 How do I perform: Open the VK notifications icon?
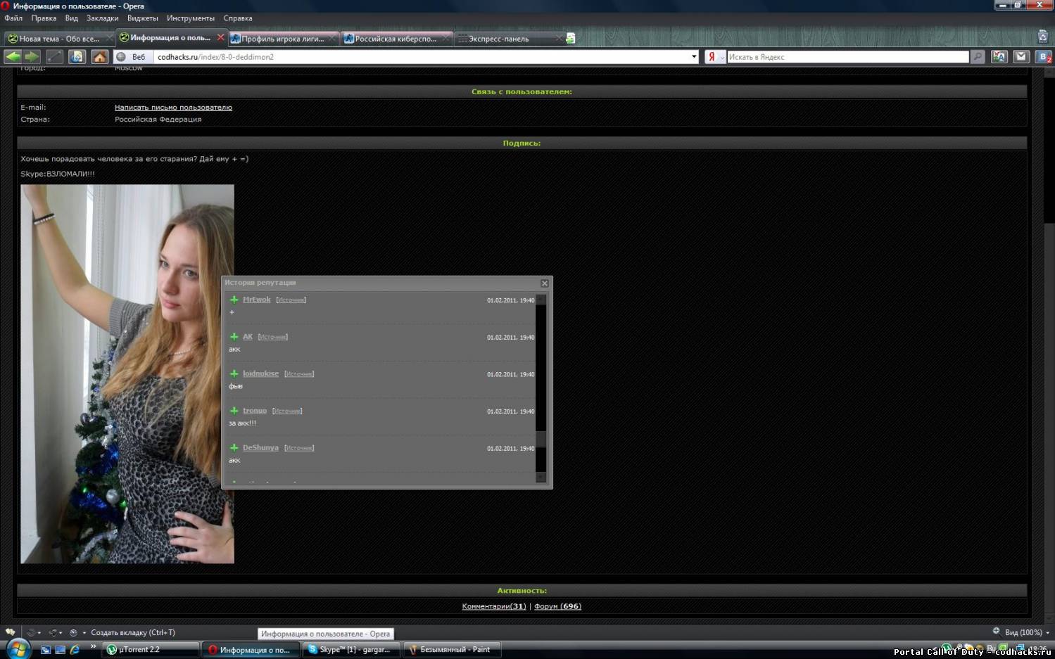[x=1044, y=57]
